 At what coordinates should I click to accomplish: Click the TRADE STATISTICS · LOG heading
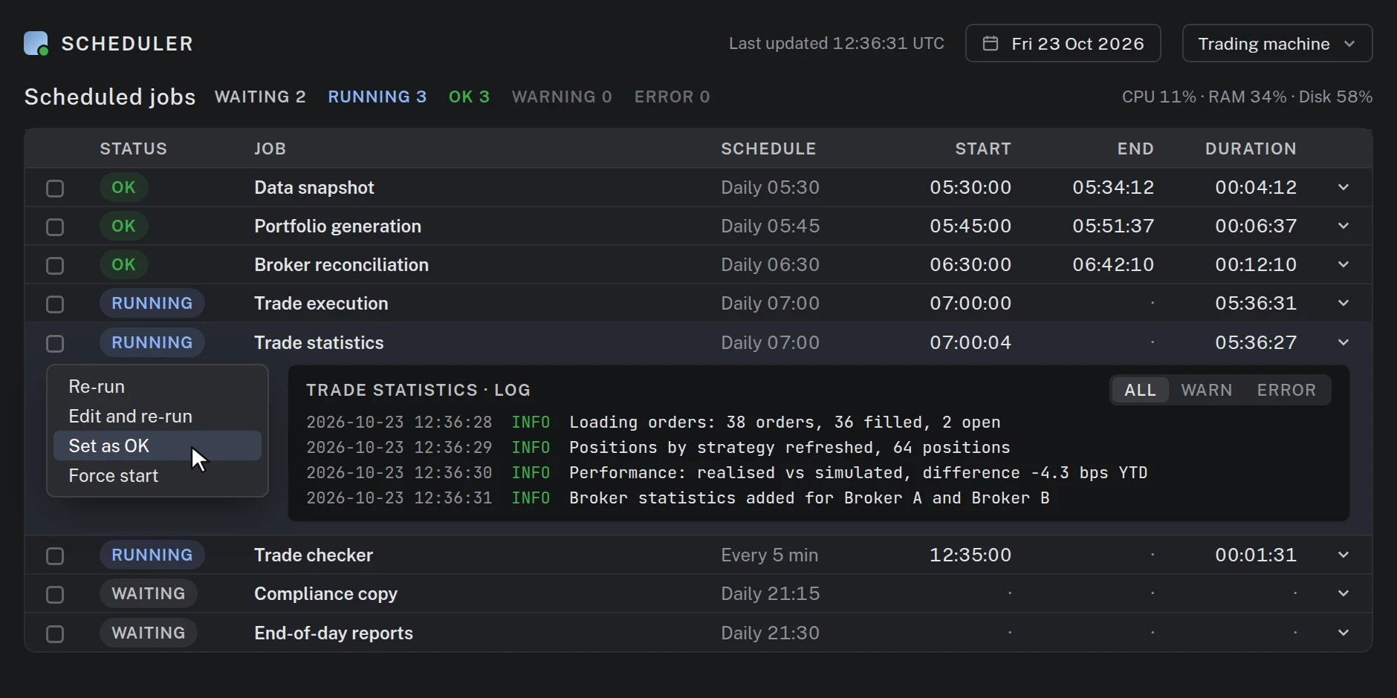click(418, 390)
